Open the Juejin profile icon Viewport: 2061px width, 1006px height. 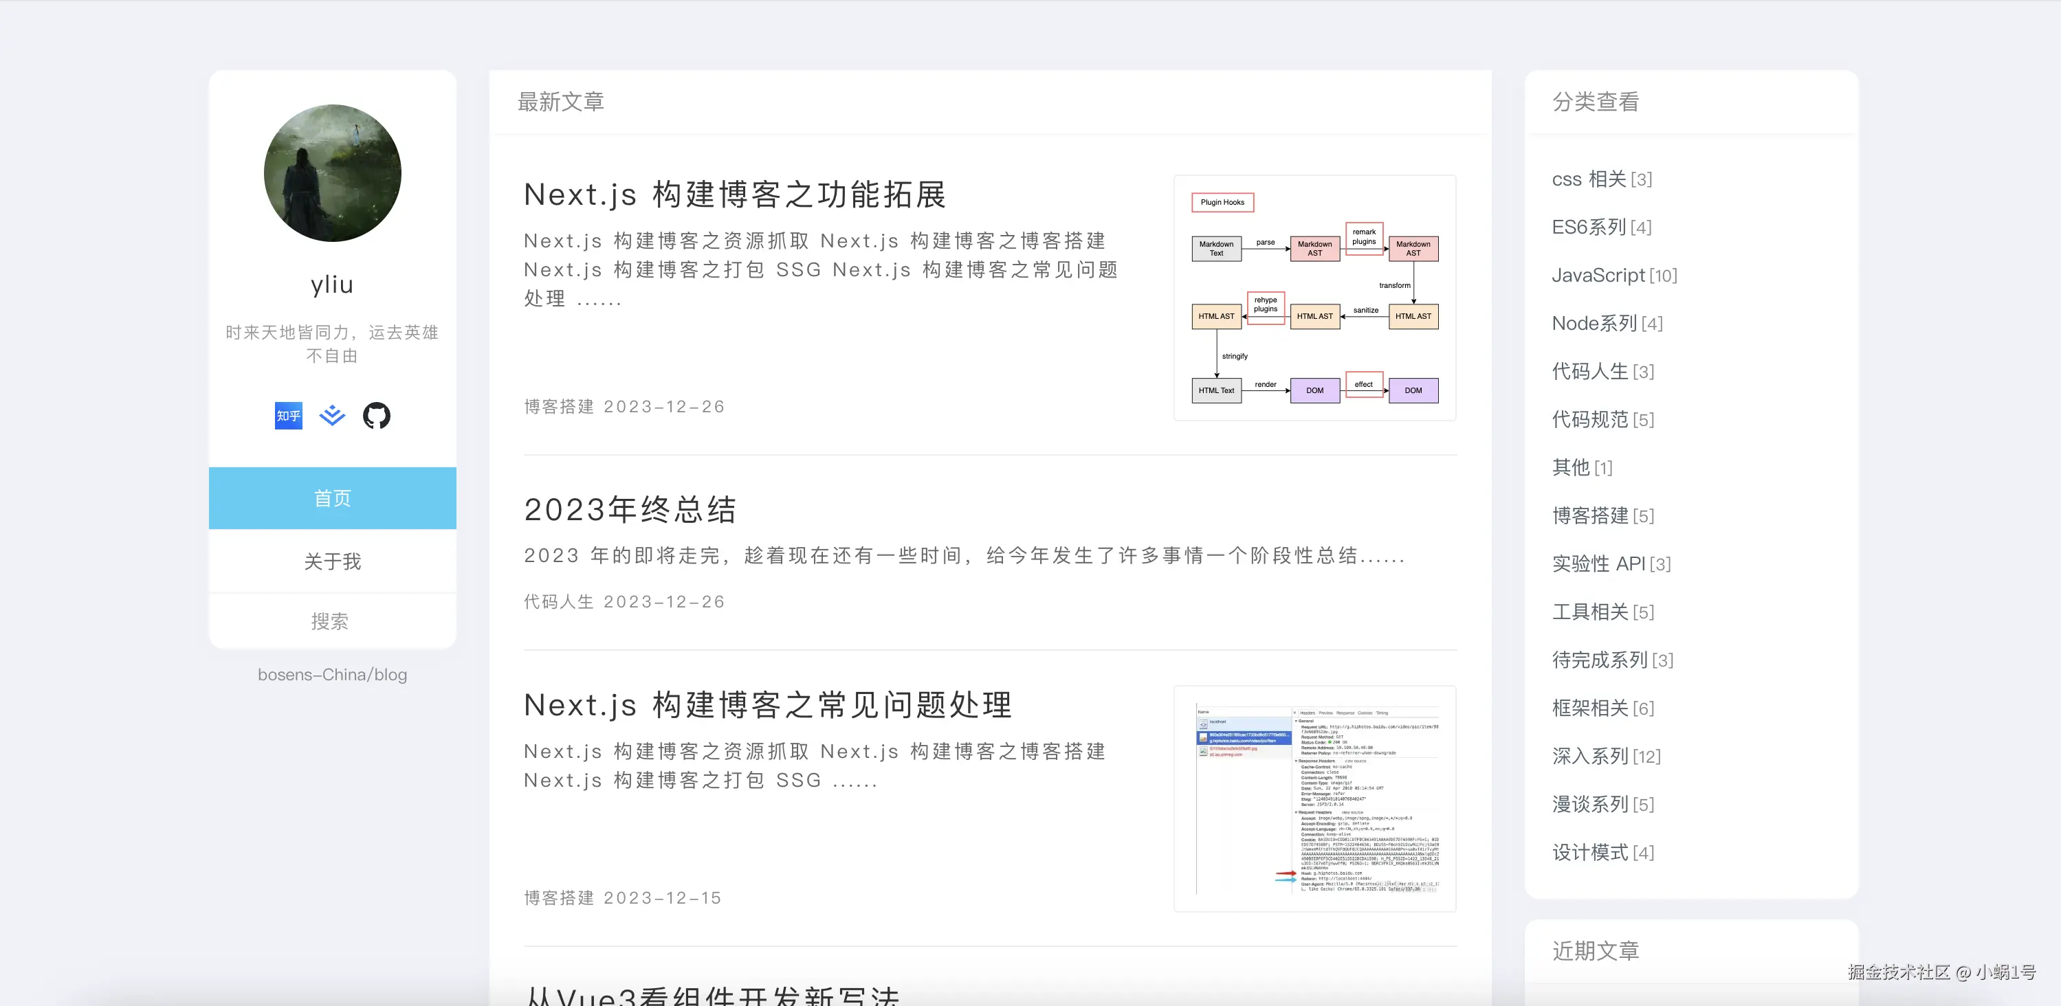pyautogui.click(x=332, y=416)
